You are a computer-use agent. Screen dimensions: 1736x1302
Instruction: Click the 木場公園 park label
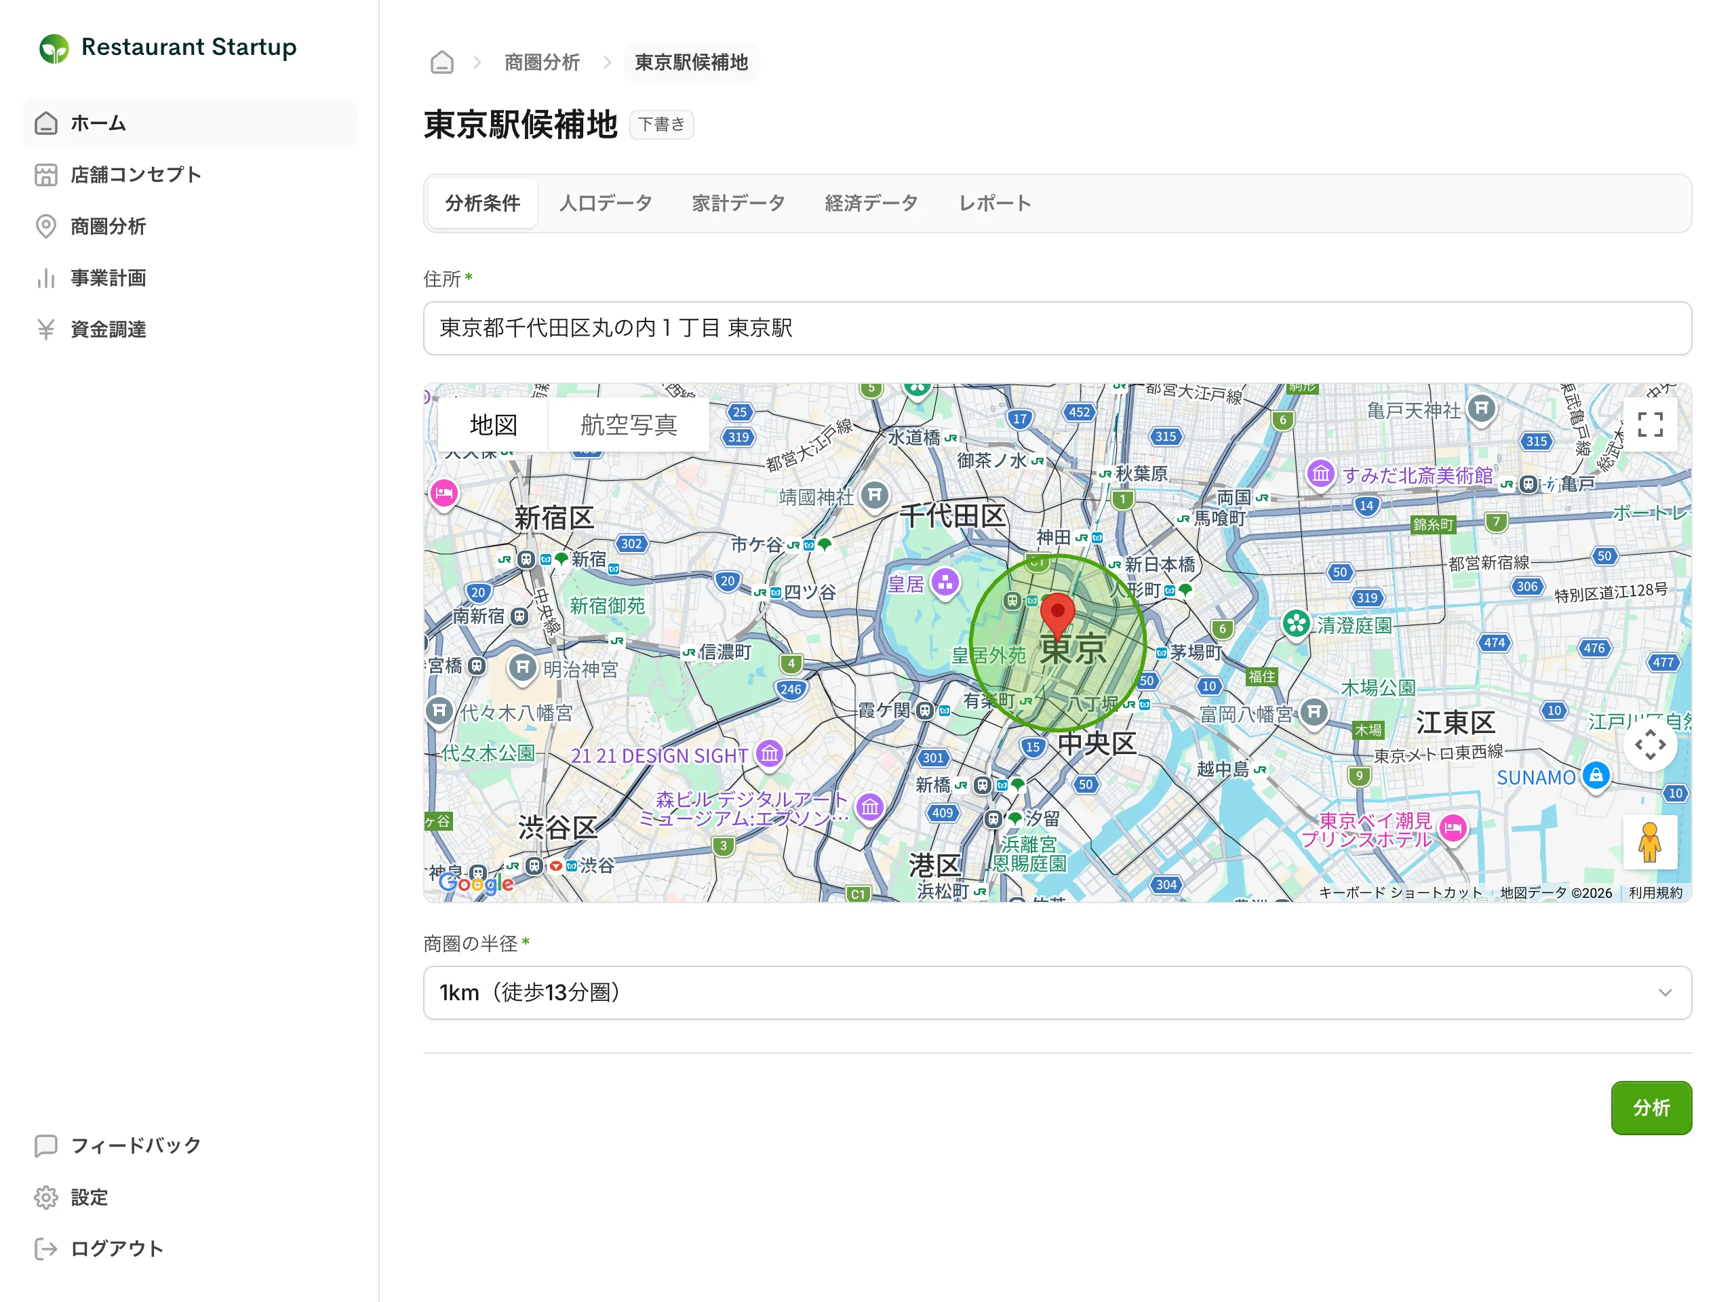(1378, 688)
